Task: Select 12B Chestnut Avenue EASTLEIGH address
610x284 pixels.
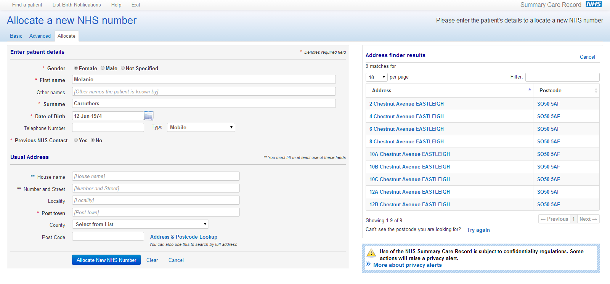Action: point(409,204)
